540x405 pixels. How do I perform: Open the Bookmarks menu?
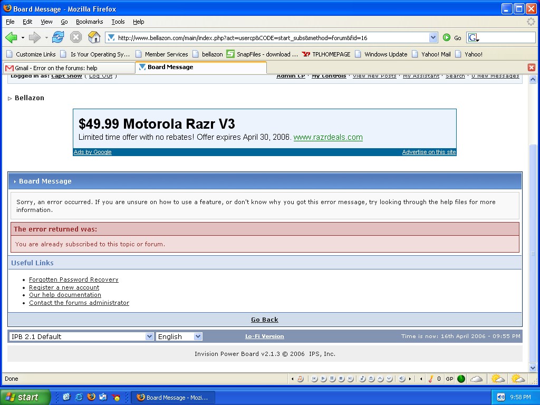point(89,22)
